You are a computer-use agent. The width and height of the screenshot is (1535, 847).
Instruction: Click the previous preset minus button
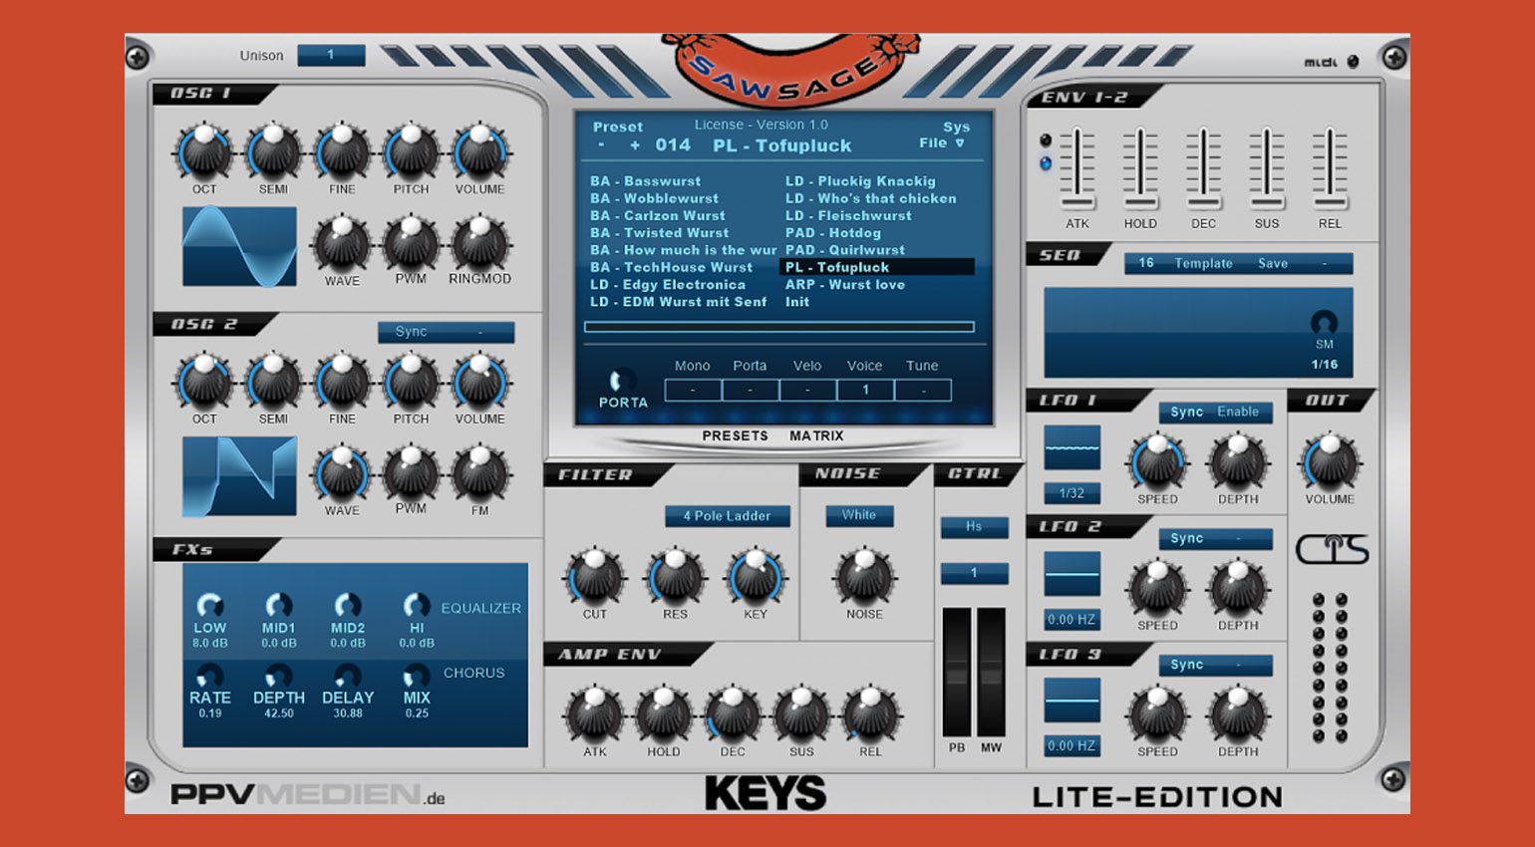coord(602,145)
